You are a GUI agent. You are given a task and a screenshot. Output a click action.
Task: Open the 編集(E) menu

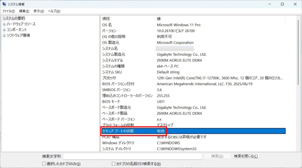[x=25, y=11]
